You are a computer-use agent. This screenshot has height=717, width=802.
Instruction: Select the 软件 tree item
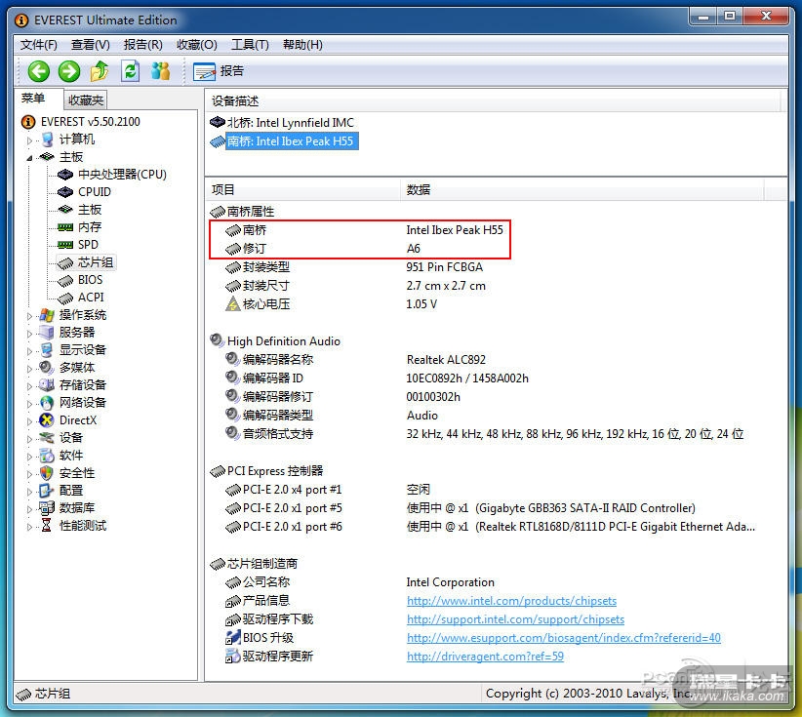tap(71, 456)
